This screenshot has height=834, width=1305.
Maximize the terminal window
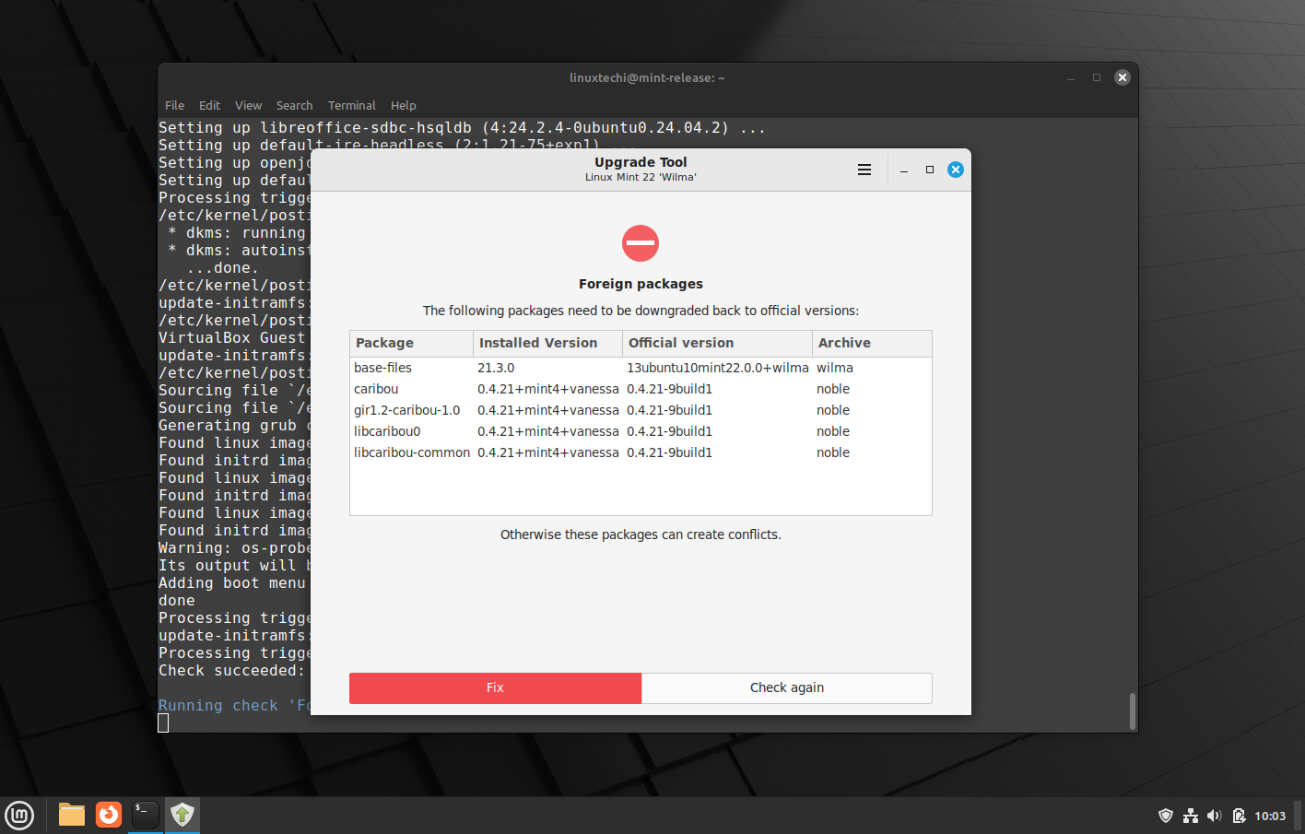[x=1097, y=77]
